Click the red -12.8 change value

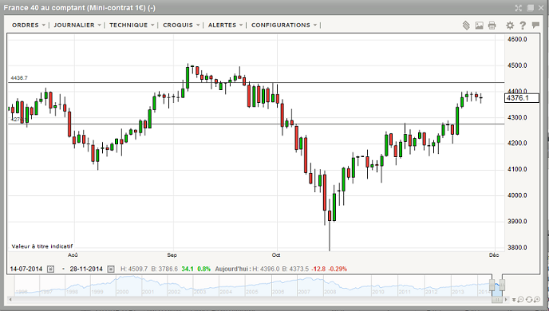click(x=319, y=269)
